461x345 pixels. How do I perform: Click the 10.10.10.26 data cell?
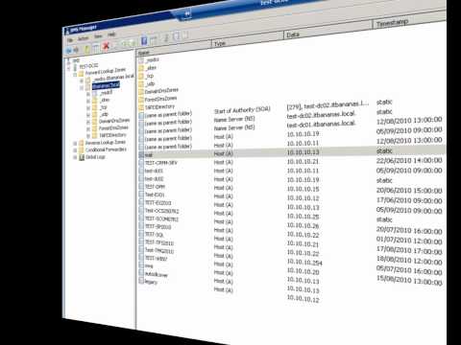click(x=303, y=225)
